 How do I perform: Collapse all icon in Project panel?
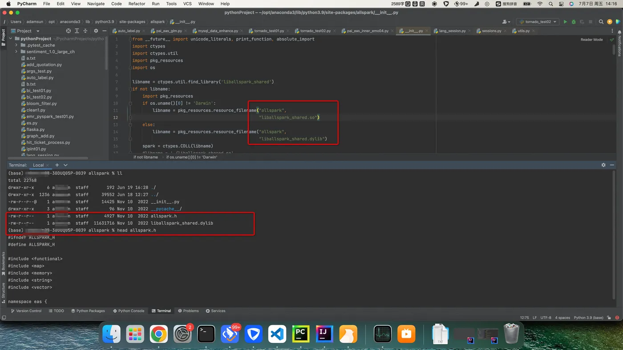tap(85, 31)
